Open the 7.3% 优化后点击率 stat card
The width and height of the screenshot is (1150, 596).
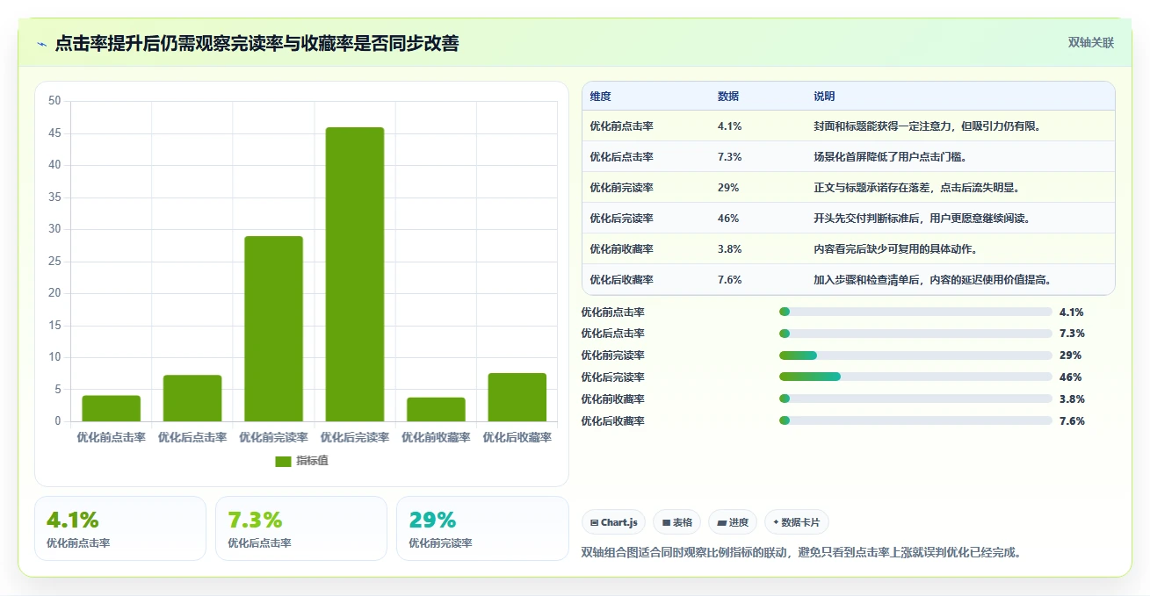(x=301, y=528)
